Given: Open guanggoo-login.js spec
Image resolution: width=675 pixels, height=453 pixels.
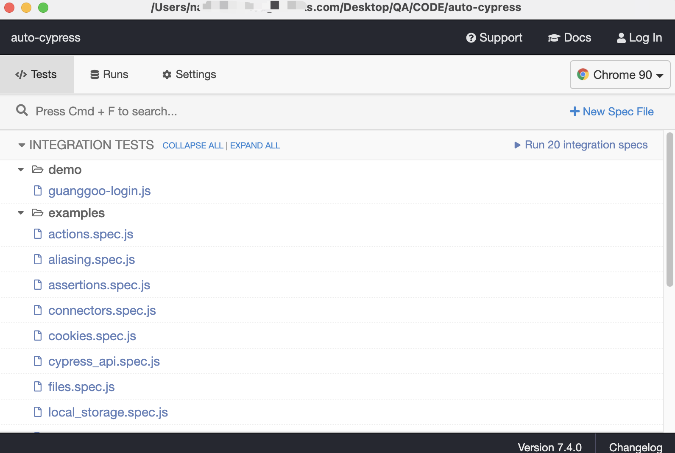Looking at the screenshot, I should [x=100, y=191].
